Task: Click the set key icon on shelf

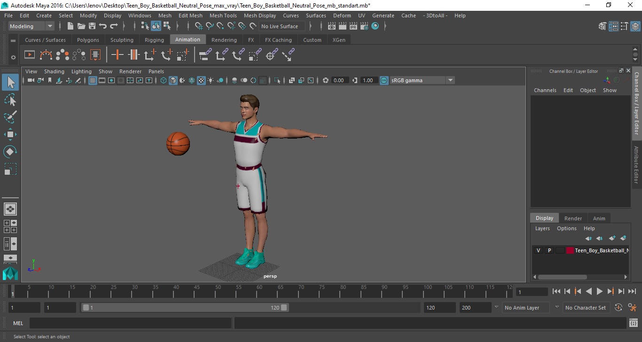Action: (117, 55)
